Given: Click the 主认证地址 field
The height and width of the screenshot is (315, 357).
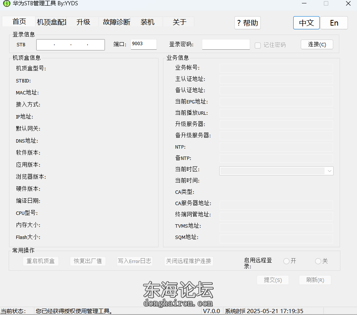Looking at the screenshot, I should point(276,79).
